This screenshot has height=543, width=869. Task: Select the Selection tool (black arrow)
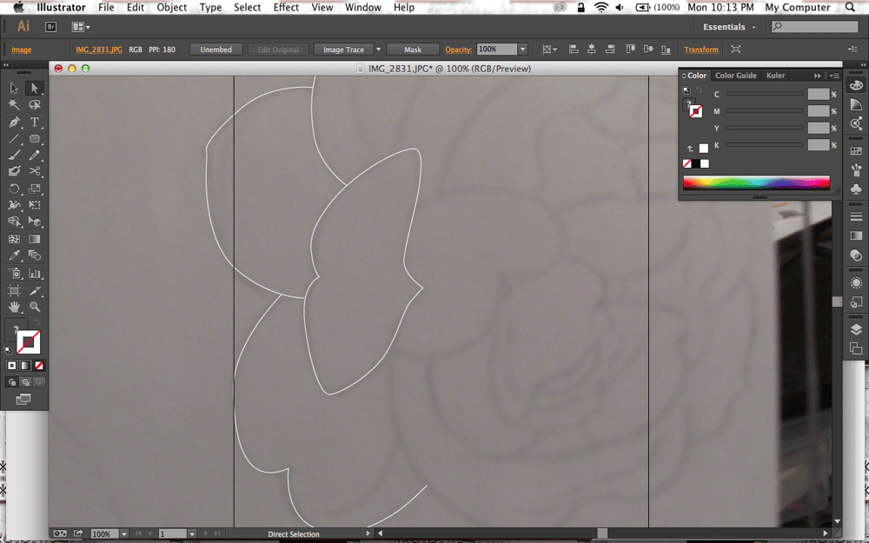point(14,88)
